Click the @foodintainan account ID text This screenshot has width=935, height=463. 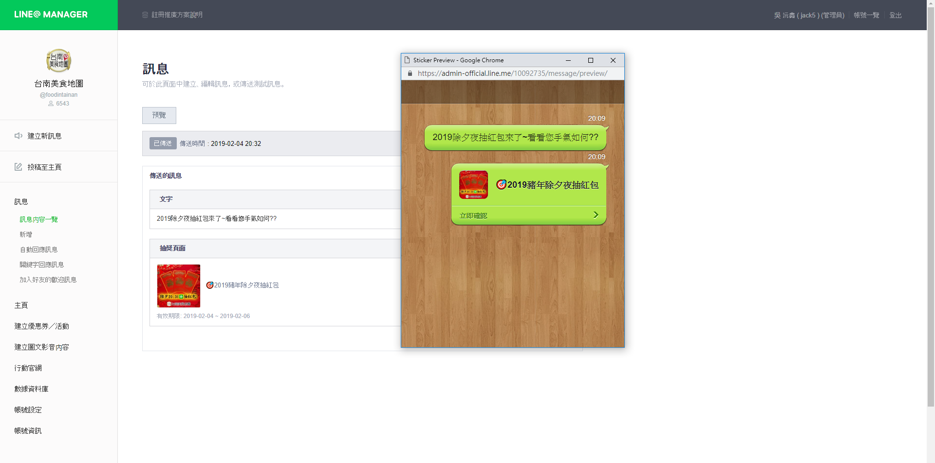point(58,95)
